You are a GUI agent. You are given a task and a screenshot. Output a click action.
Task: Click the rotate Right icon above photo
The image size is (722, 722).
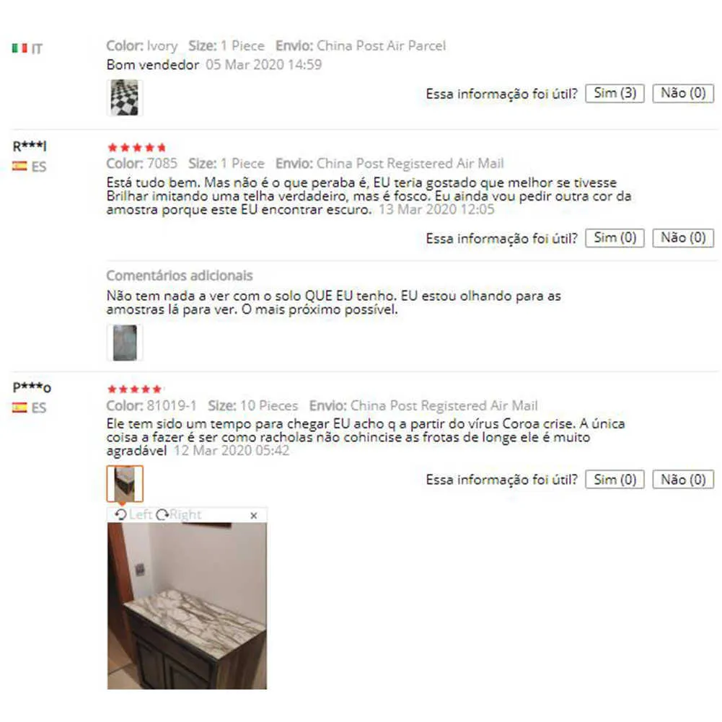click(162, 514)
